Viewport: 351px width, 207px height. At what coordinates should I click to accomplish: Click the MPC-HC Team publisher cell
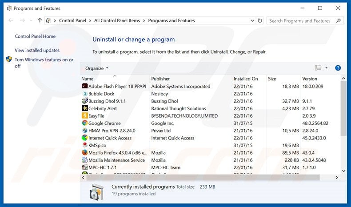tap(166, 167)
